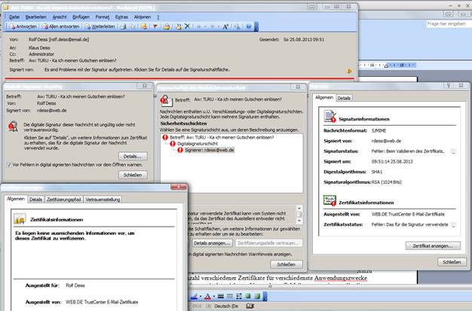
Task: Click Schließen in security properties dialog
Action: pos(287,264)
